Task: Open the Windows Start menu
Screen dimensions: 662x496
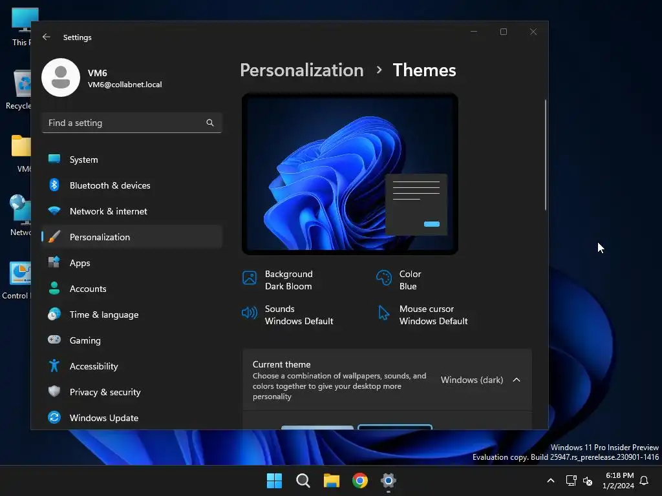Action: [274, 480]
